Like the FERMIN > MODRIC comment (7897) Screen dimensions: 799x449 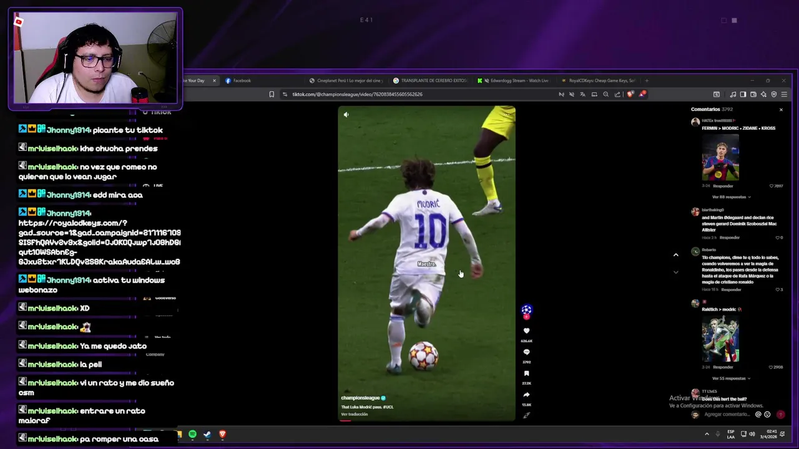[x=772, y=186]
